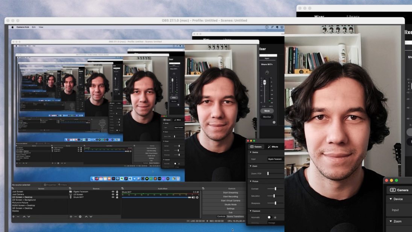This screenshot has width=412, height=232.
Task: Open the Edit menu in the top menu bar
Action: [x=33, y=27]
